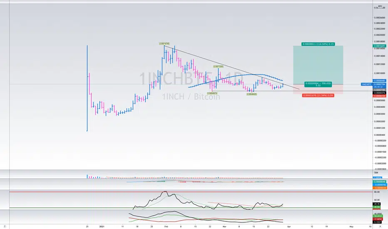Click the black 0.00006576 price tag
The width and height of the screenshot is (388, 229).
click(x=380, y=93)
